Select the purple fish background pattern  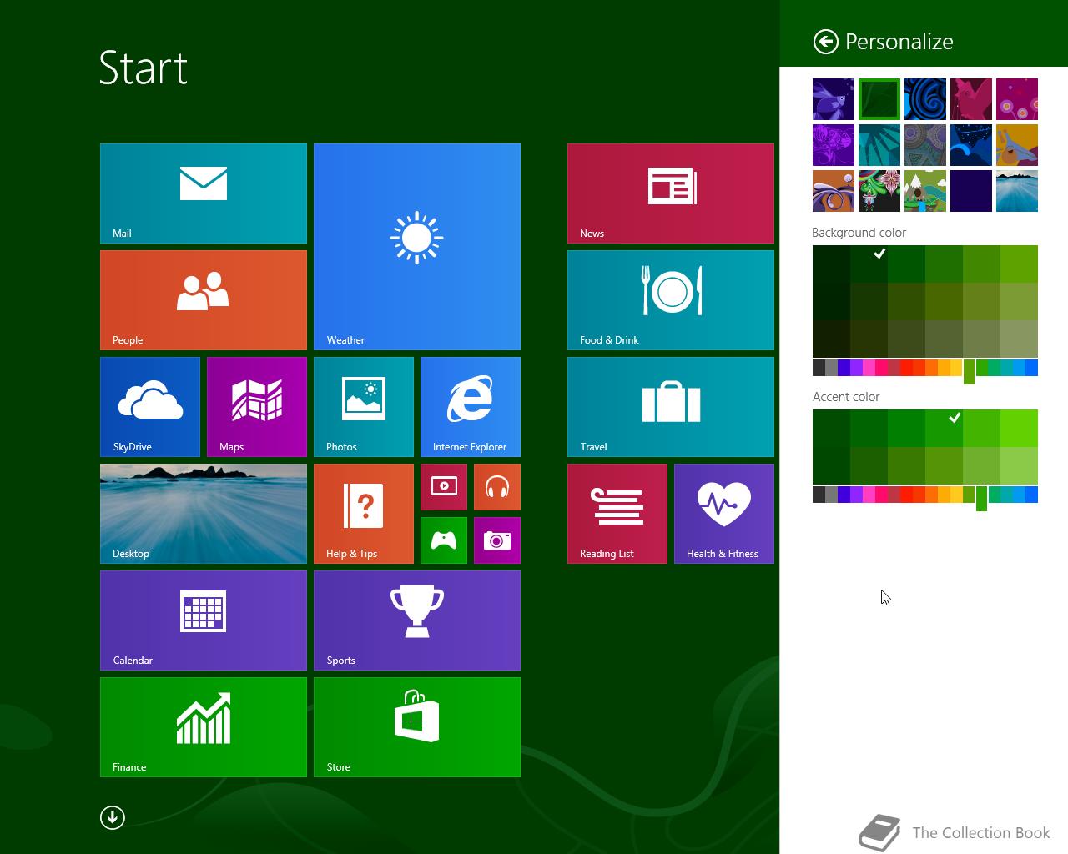(834, 99)
